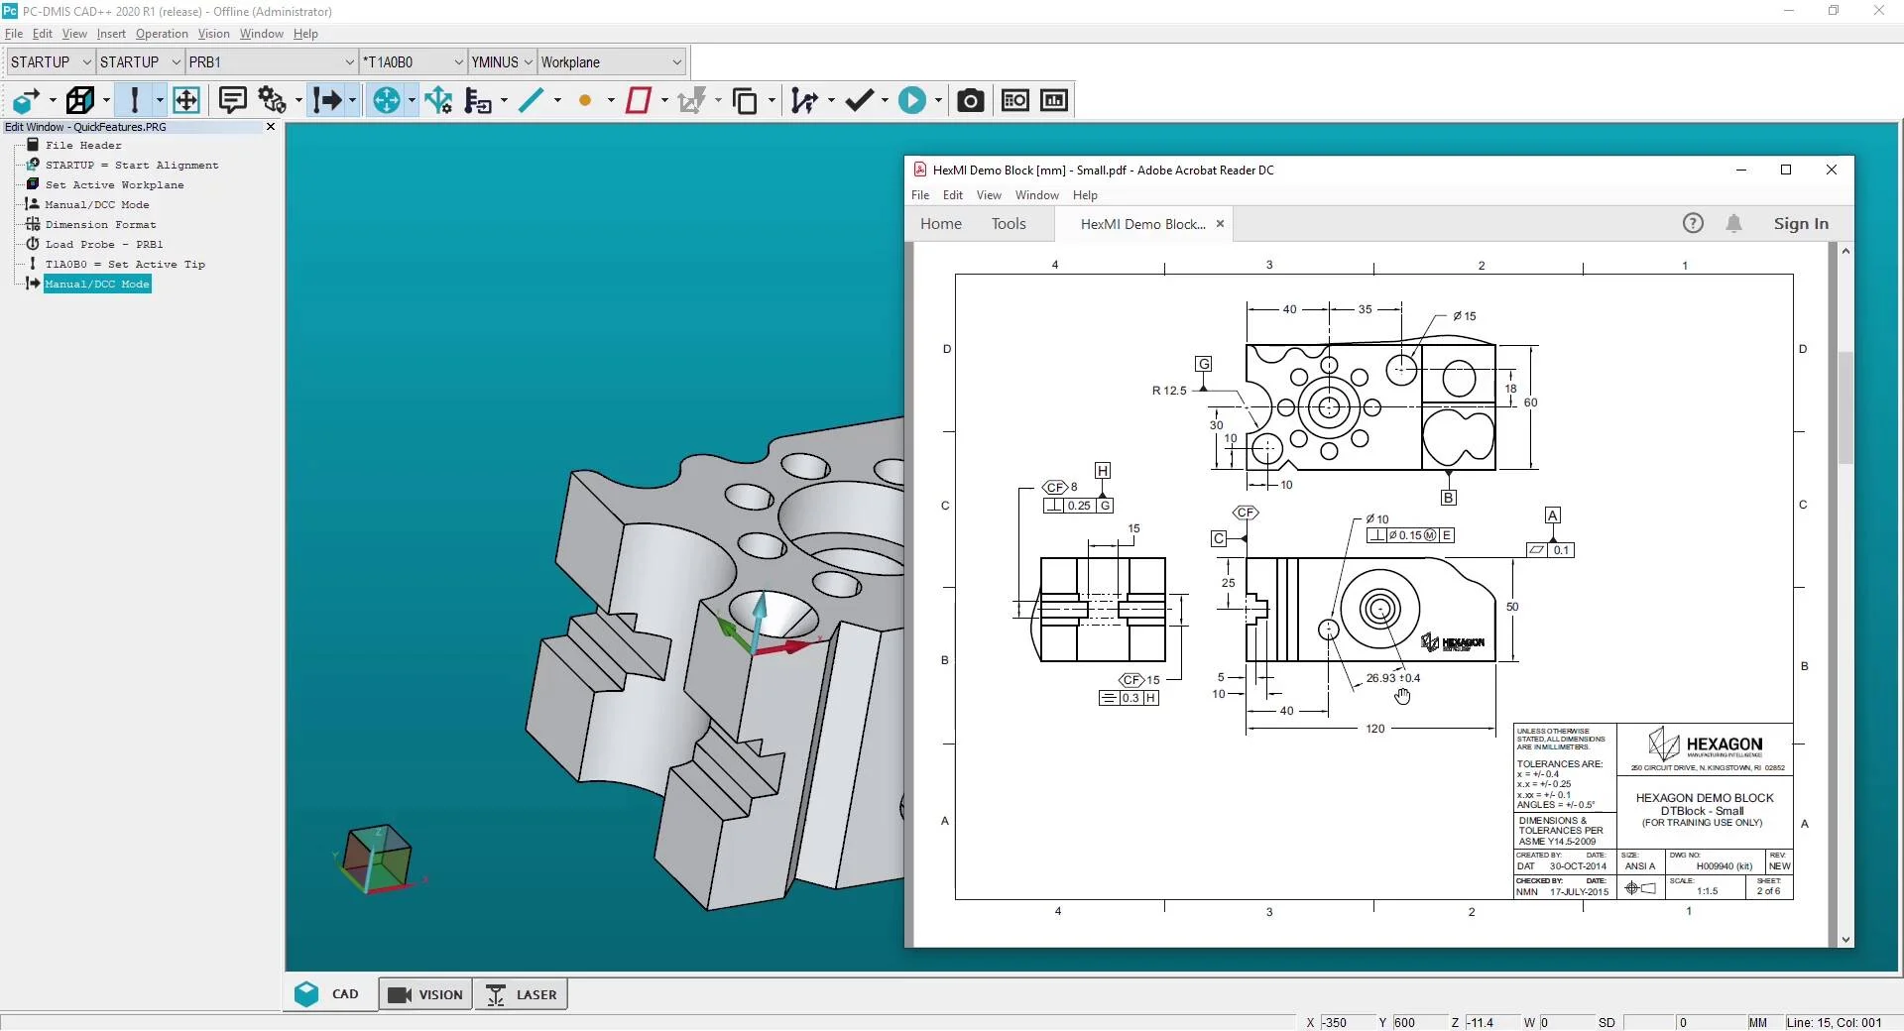Switch to the VISION view toggle

tap(425, 994)
